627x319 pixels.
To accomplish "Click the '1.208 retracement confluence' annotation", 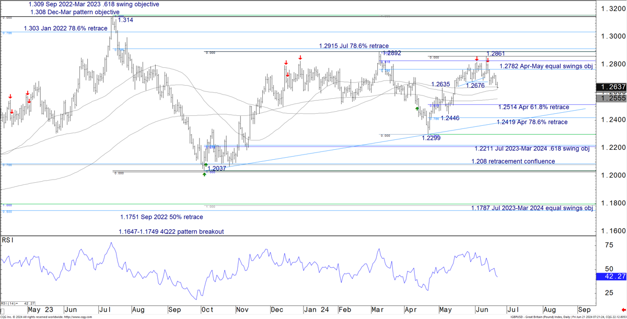I will pyautogui.click(x=513, y=162).
